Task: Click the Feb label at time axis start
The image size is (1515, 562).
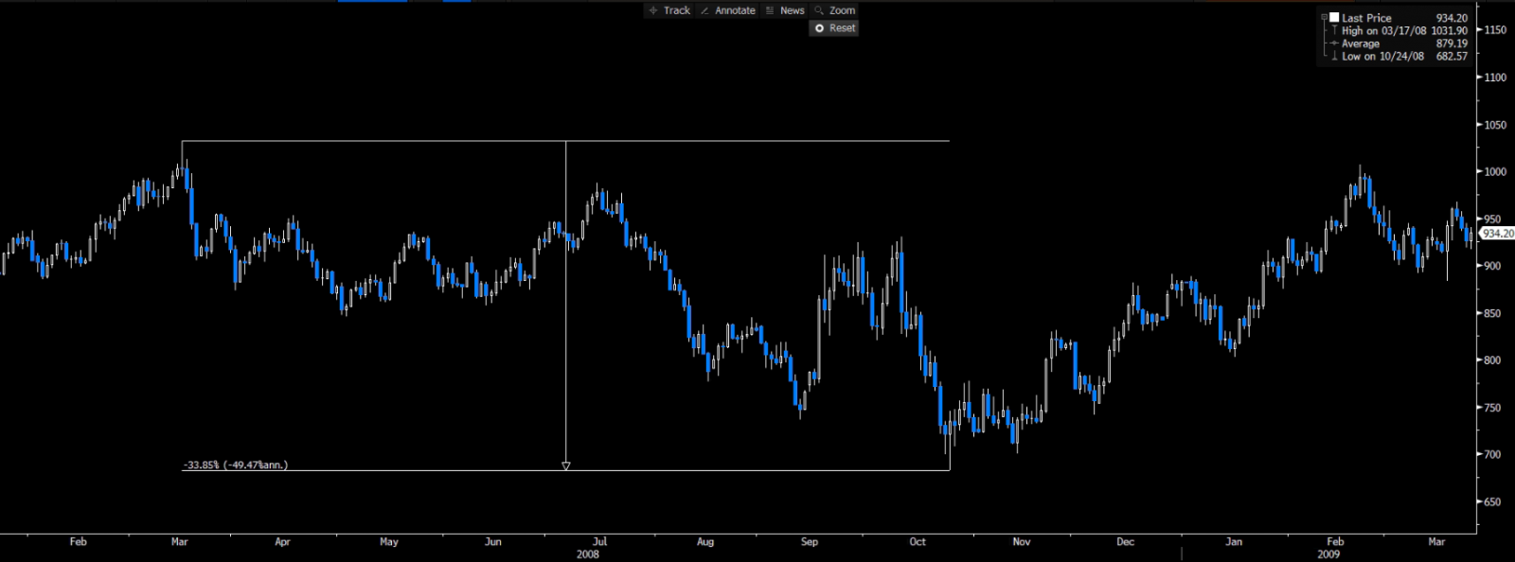Action: coord(79,542)
